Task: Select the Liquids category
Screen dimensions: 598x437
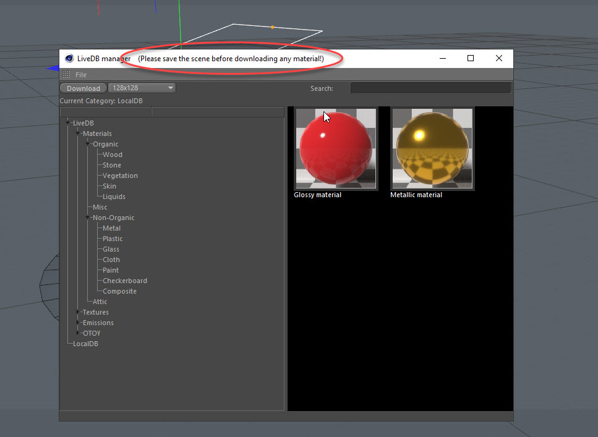Action: pos(114,197)
